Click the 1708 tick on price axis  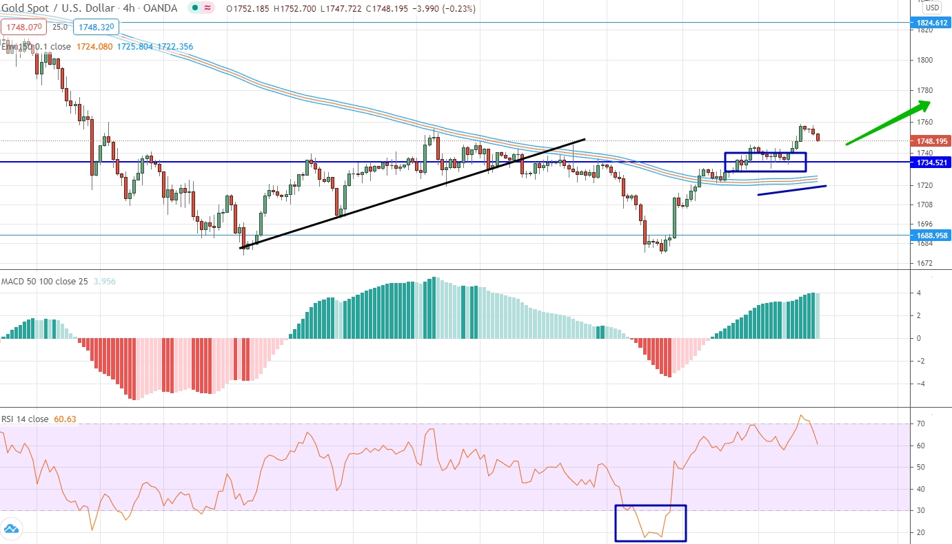pos(924,205)
